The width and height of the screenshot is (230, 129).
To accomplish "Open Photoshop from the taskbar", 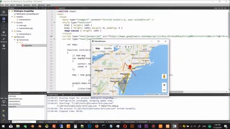I will click(89, 126).
